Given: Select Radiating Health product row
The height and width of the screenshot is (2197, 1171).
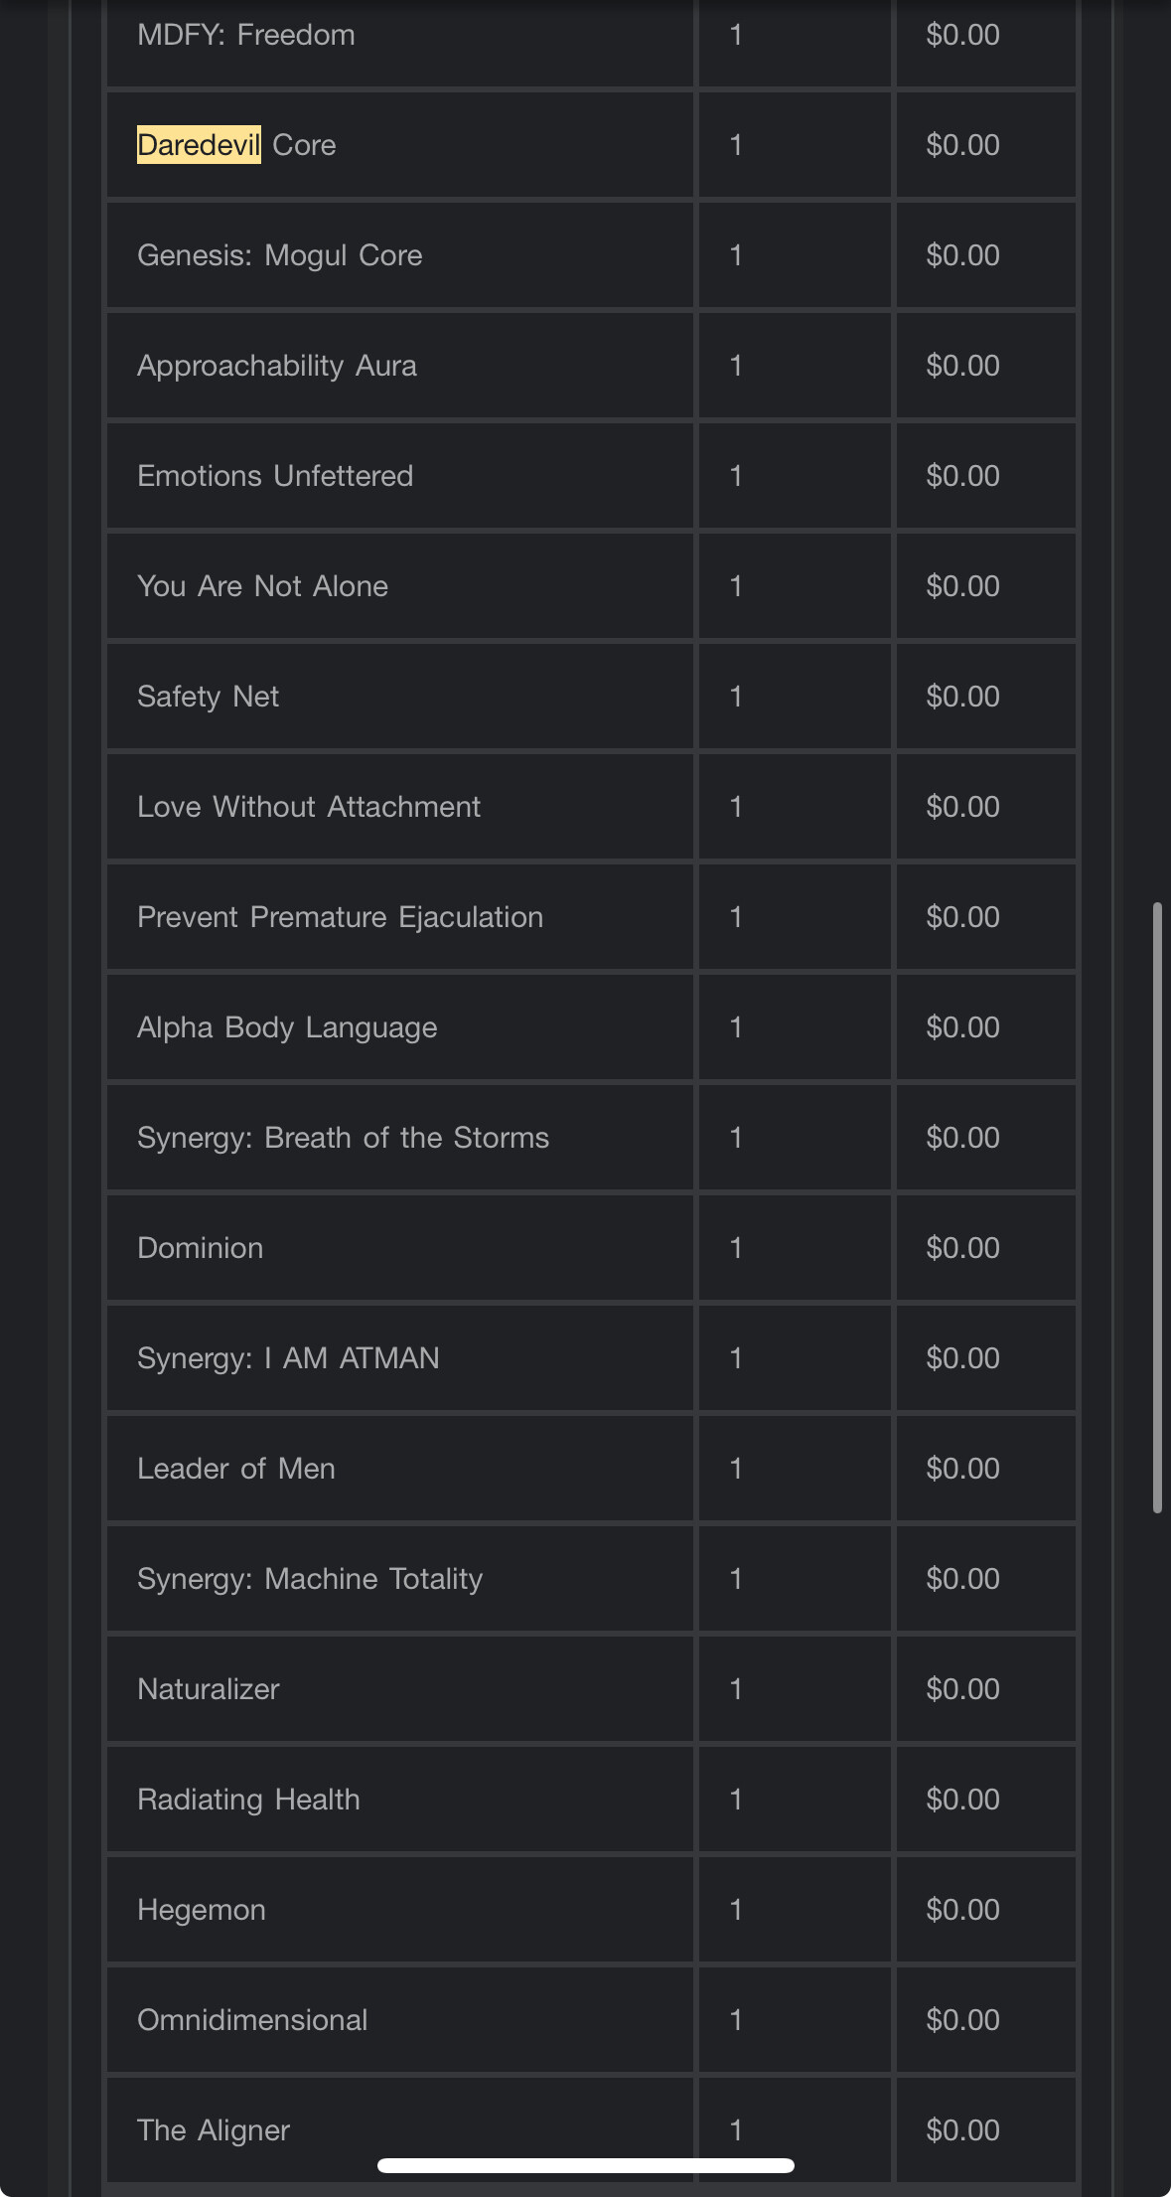Looking at the screenshot, I should pyautogui.click(x=248, y=1800).
